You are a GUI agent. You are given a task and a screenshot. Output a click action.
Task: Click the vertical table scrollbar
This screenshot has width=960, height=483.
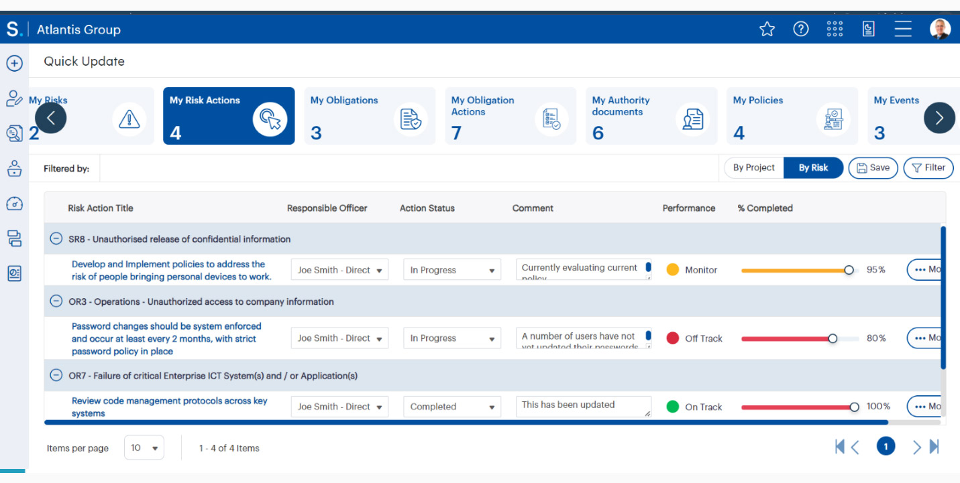tap(943, 298)
